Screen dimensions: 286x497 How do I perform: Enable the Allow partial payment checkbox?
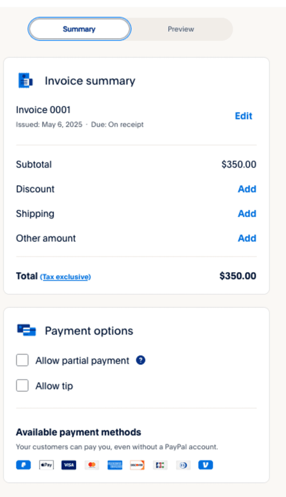tap(22, 360)
